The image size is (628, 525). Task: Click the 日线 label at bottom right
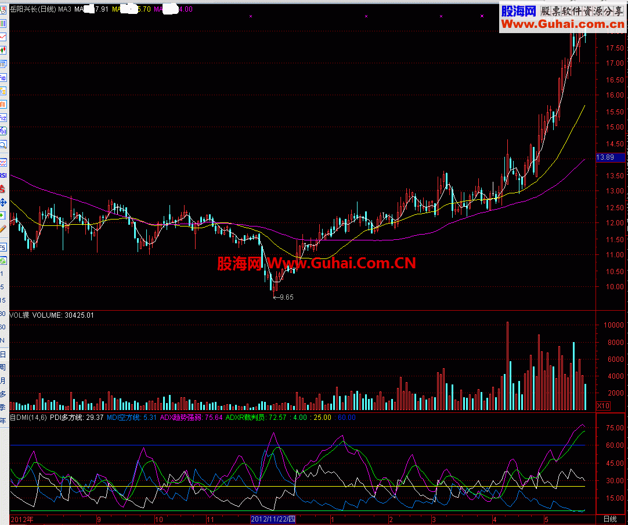610,519
